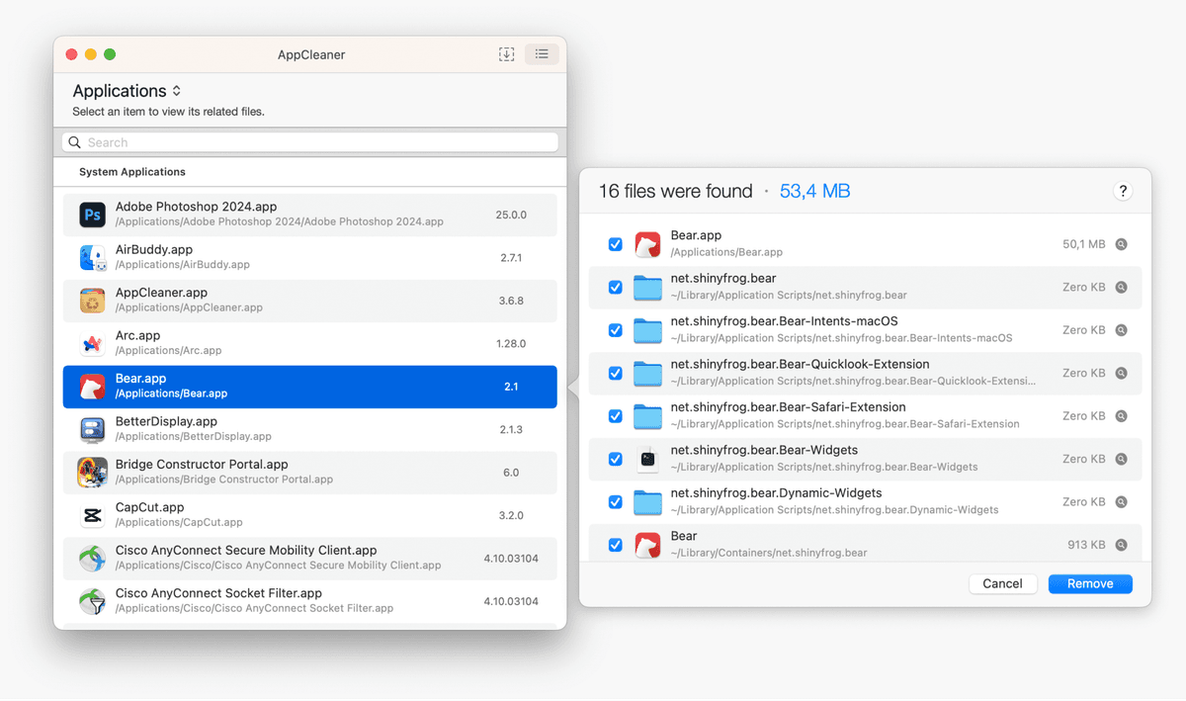1186x701 pixels.
Task: Select the CapCut.app entry
Action: click(x=310, y=516)
